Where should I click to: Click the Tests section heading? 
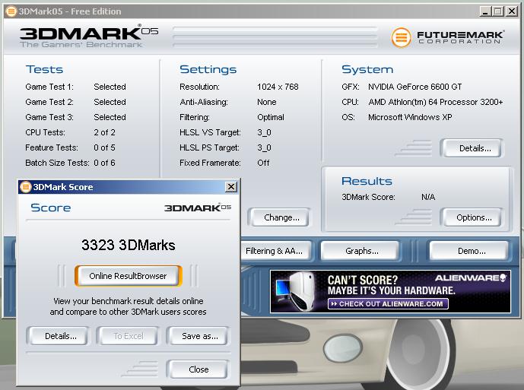44,69
